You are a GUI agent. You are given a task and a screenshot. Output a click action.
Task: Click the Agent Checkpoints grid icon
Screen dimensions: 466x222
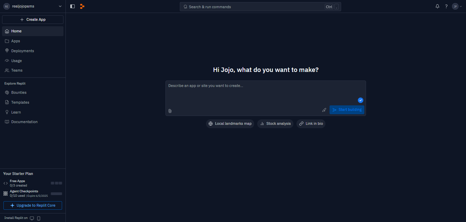tap(5, 193)
